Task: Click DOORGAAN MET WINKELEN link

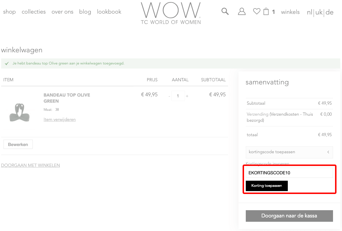Action: point(30,165)
